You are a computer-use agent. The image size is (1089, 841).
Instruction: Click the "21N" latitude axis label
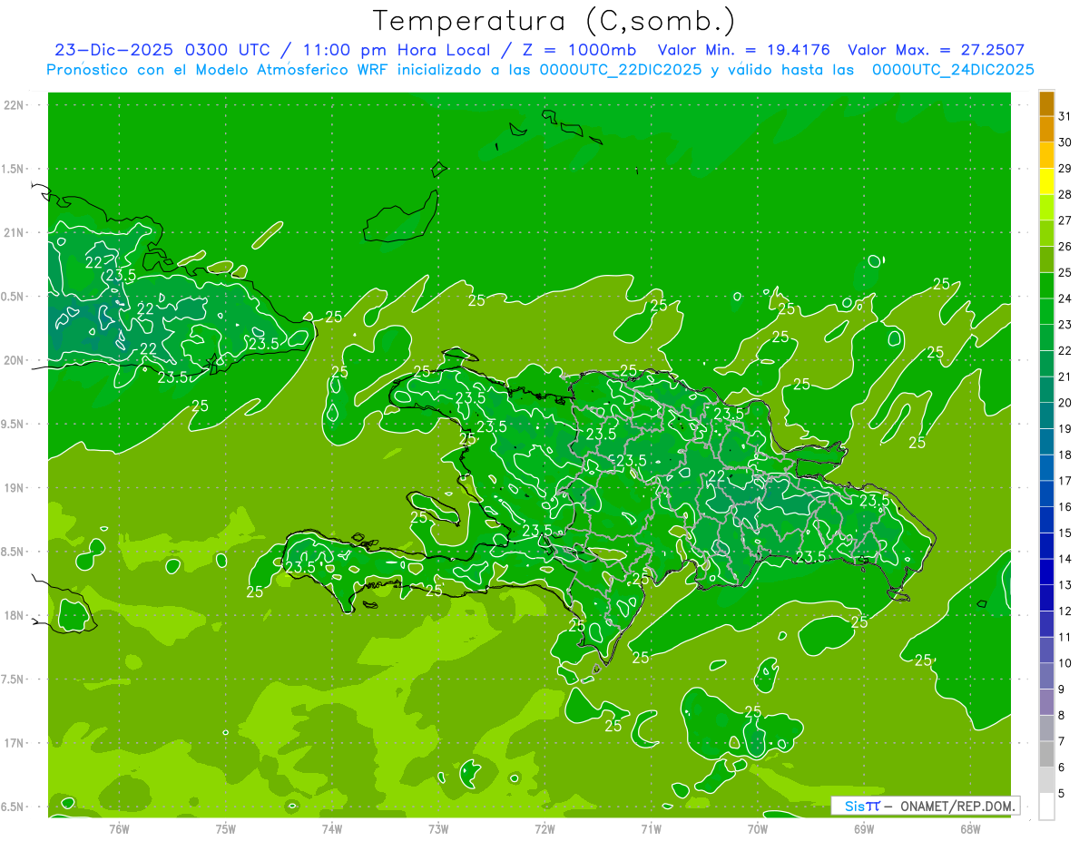click(14, 233)
